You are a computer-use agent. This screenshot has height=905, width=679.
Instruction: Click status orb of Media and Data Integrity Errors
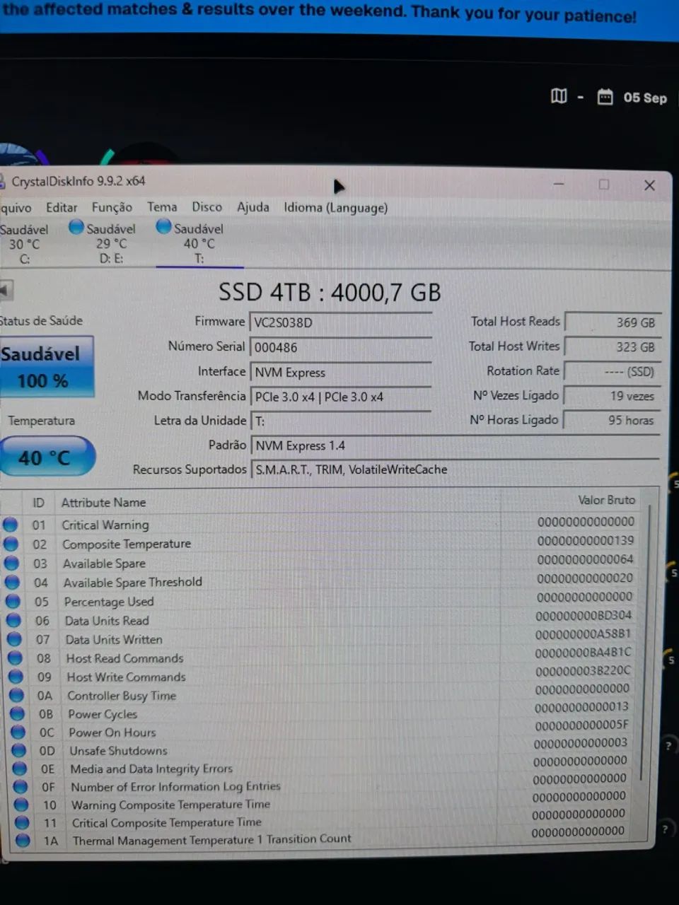[20, 769]
